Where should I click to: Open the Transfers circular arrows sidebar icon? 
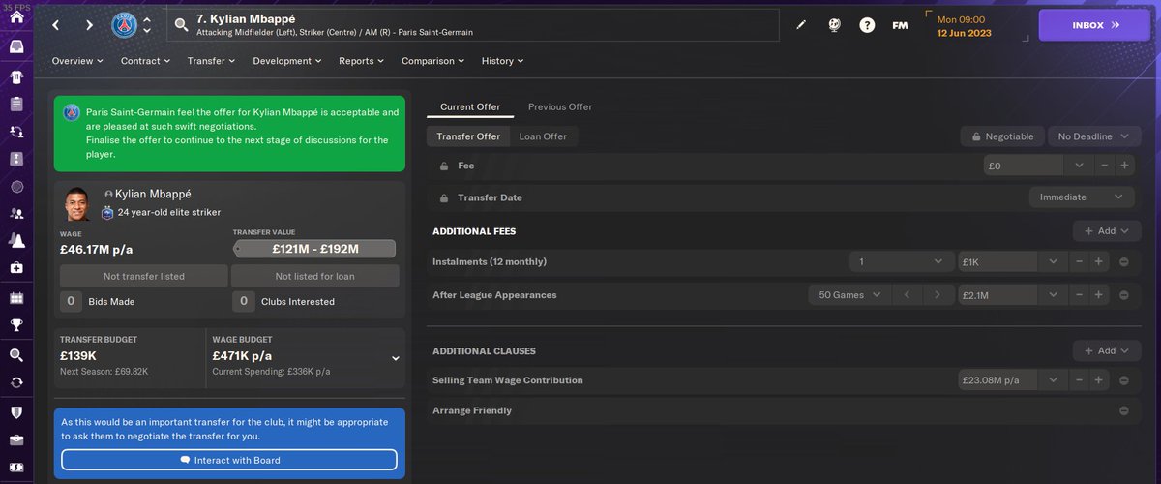16,382
